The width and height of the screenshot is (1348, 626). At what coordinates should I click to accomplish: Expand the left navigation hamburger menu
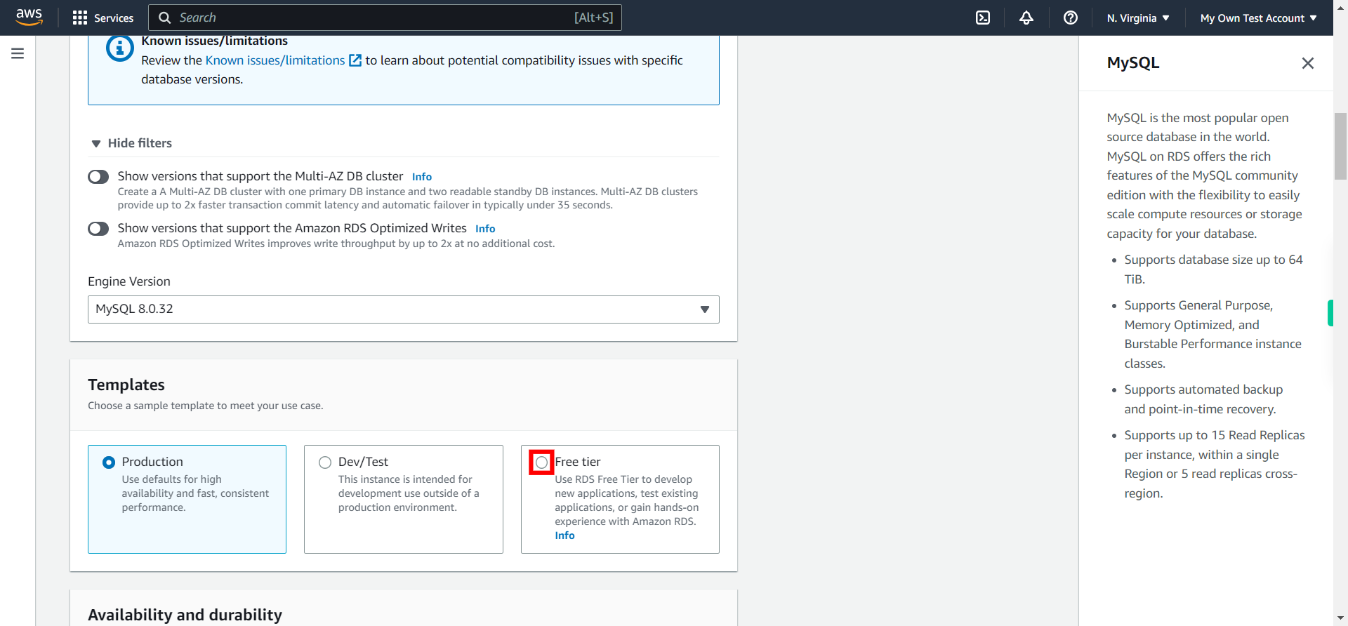[18, 53]
